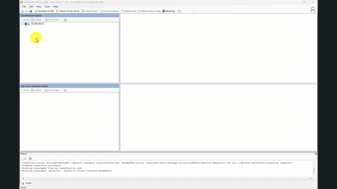Click the Connection string output line

pyautogui.click(x=157, y=163)
